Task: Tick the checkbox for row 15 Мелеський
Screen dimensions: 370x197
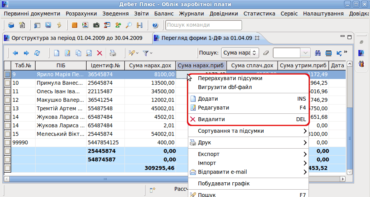Action: 8,134
